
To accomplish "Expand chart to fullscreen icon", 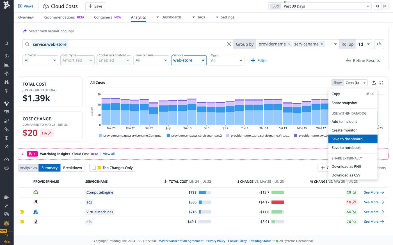I will pos(381,83).
